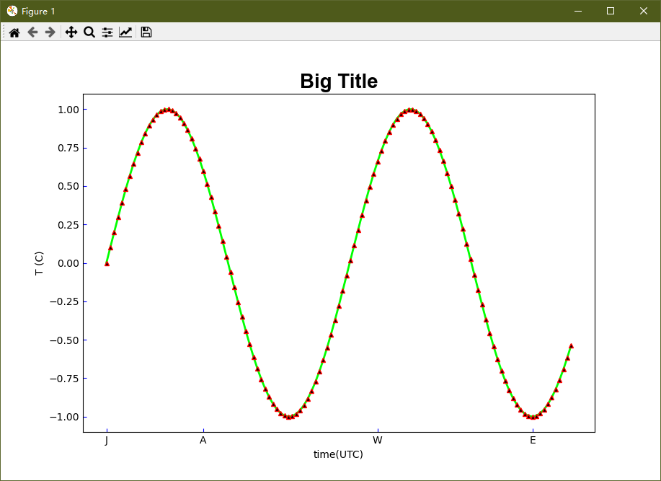This screenshot has width=661, height=481.
Task: Reset the view with the Home icon
Action: tap(14, 32)
